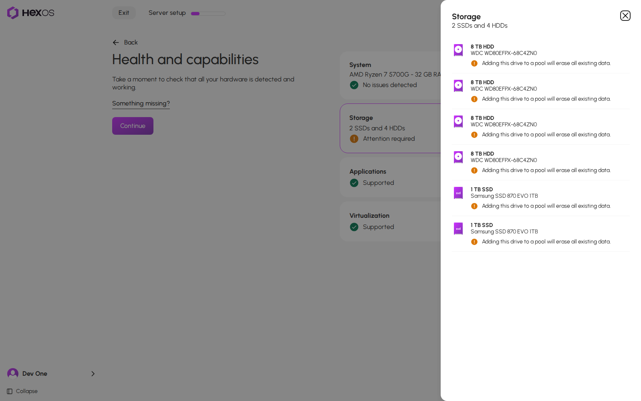Click the HexOS wordmark text
The height and width of the screenshot is (401, 641).
click(x=38, y=13)
